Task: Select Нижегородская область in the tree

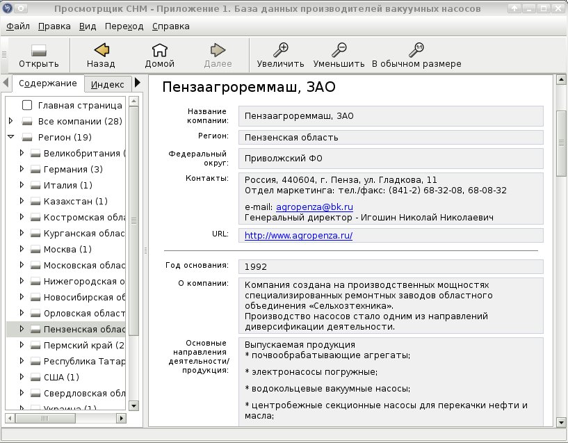Action: 84,282
